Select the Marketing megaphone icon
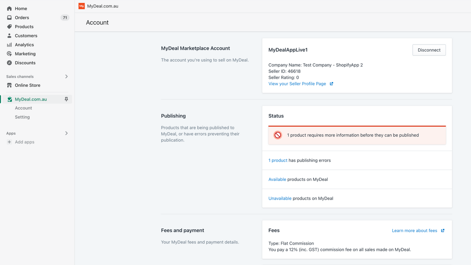Screen dimensions: 471x265 (x=9, y=53)
